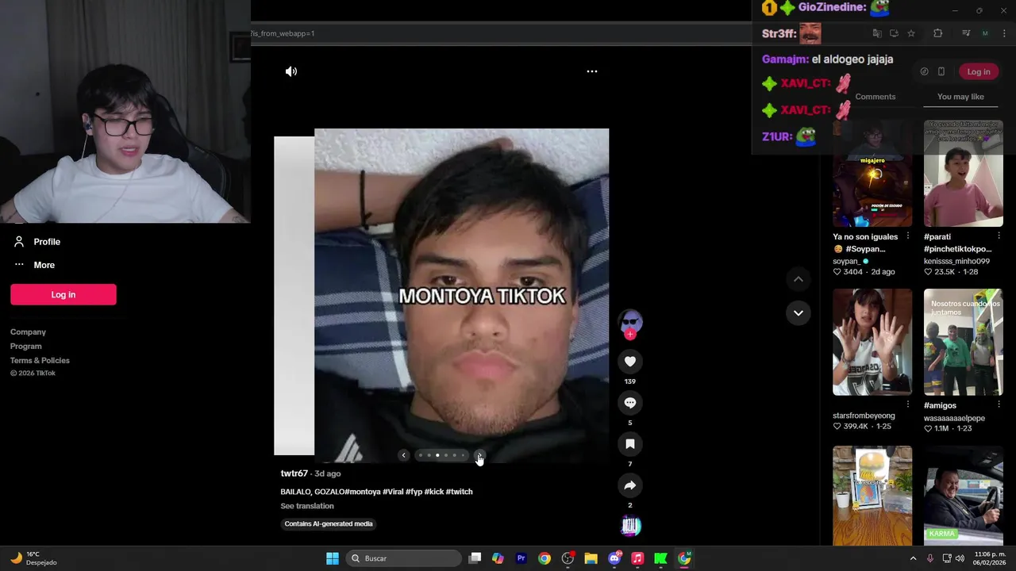Open the 'Ya no son iguales' video thumbnail
The image size is (1016, 571).
coord(872,174)
